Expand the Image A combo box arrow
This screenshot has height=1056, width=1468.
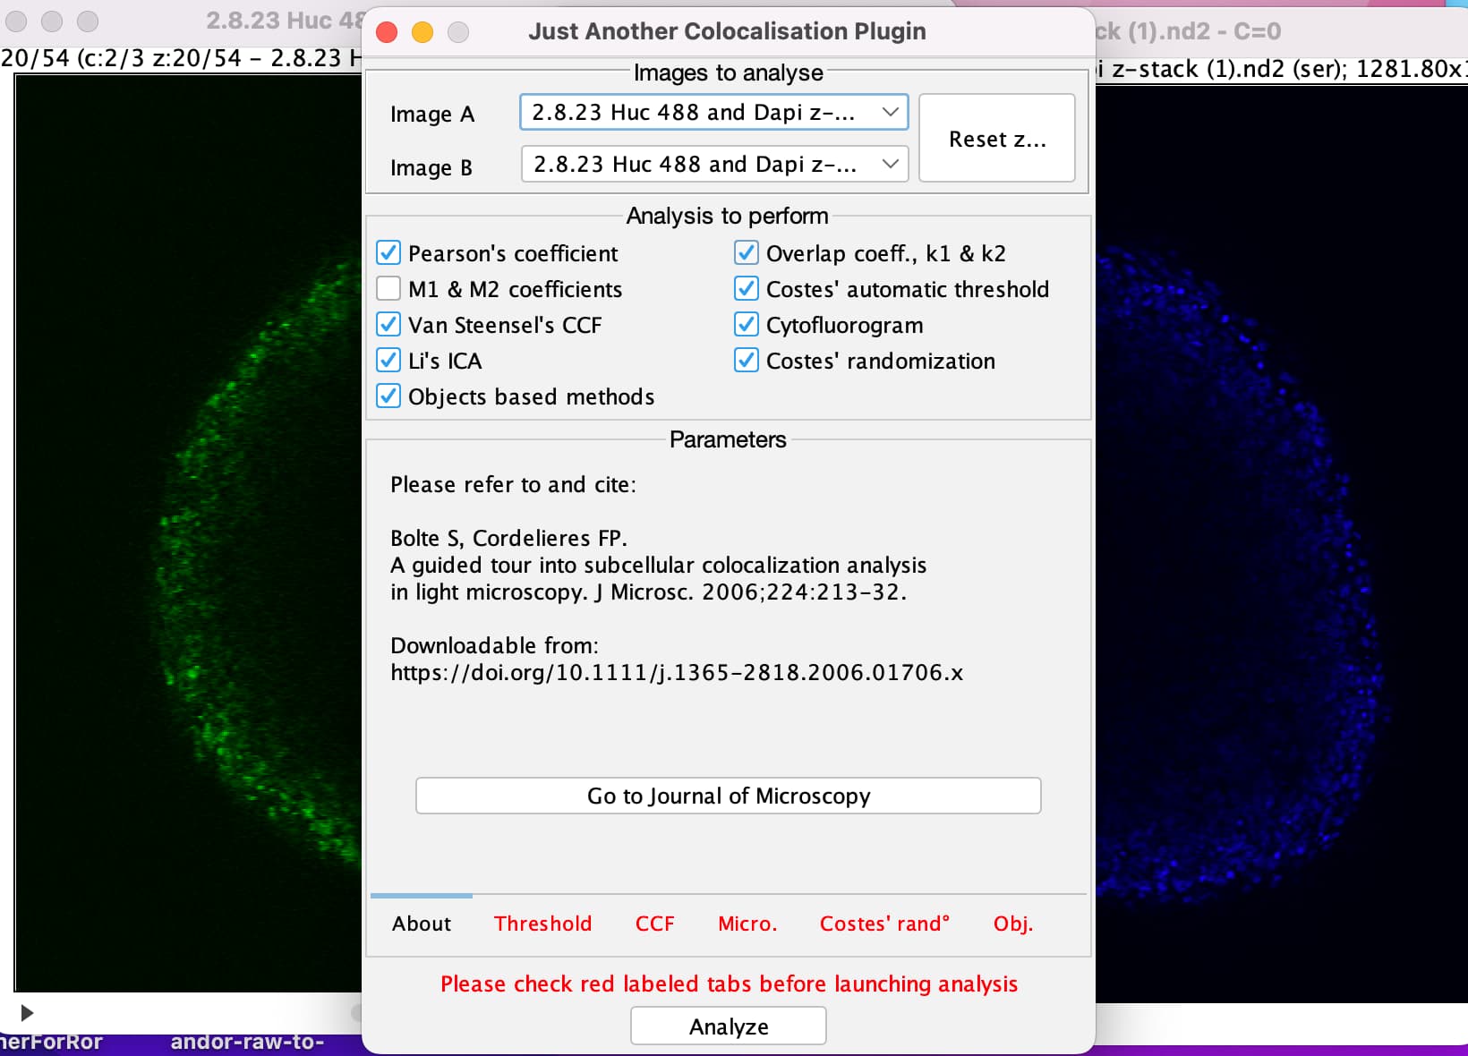[x=890, y=112]
